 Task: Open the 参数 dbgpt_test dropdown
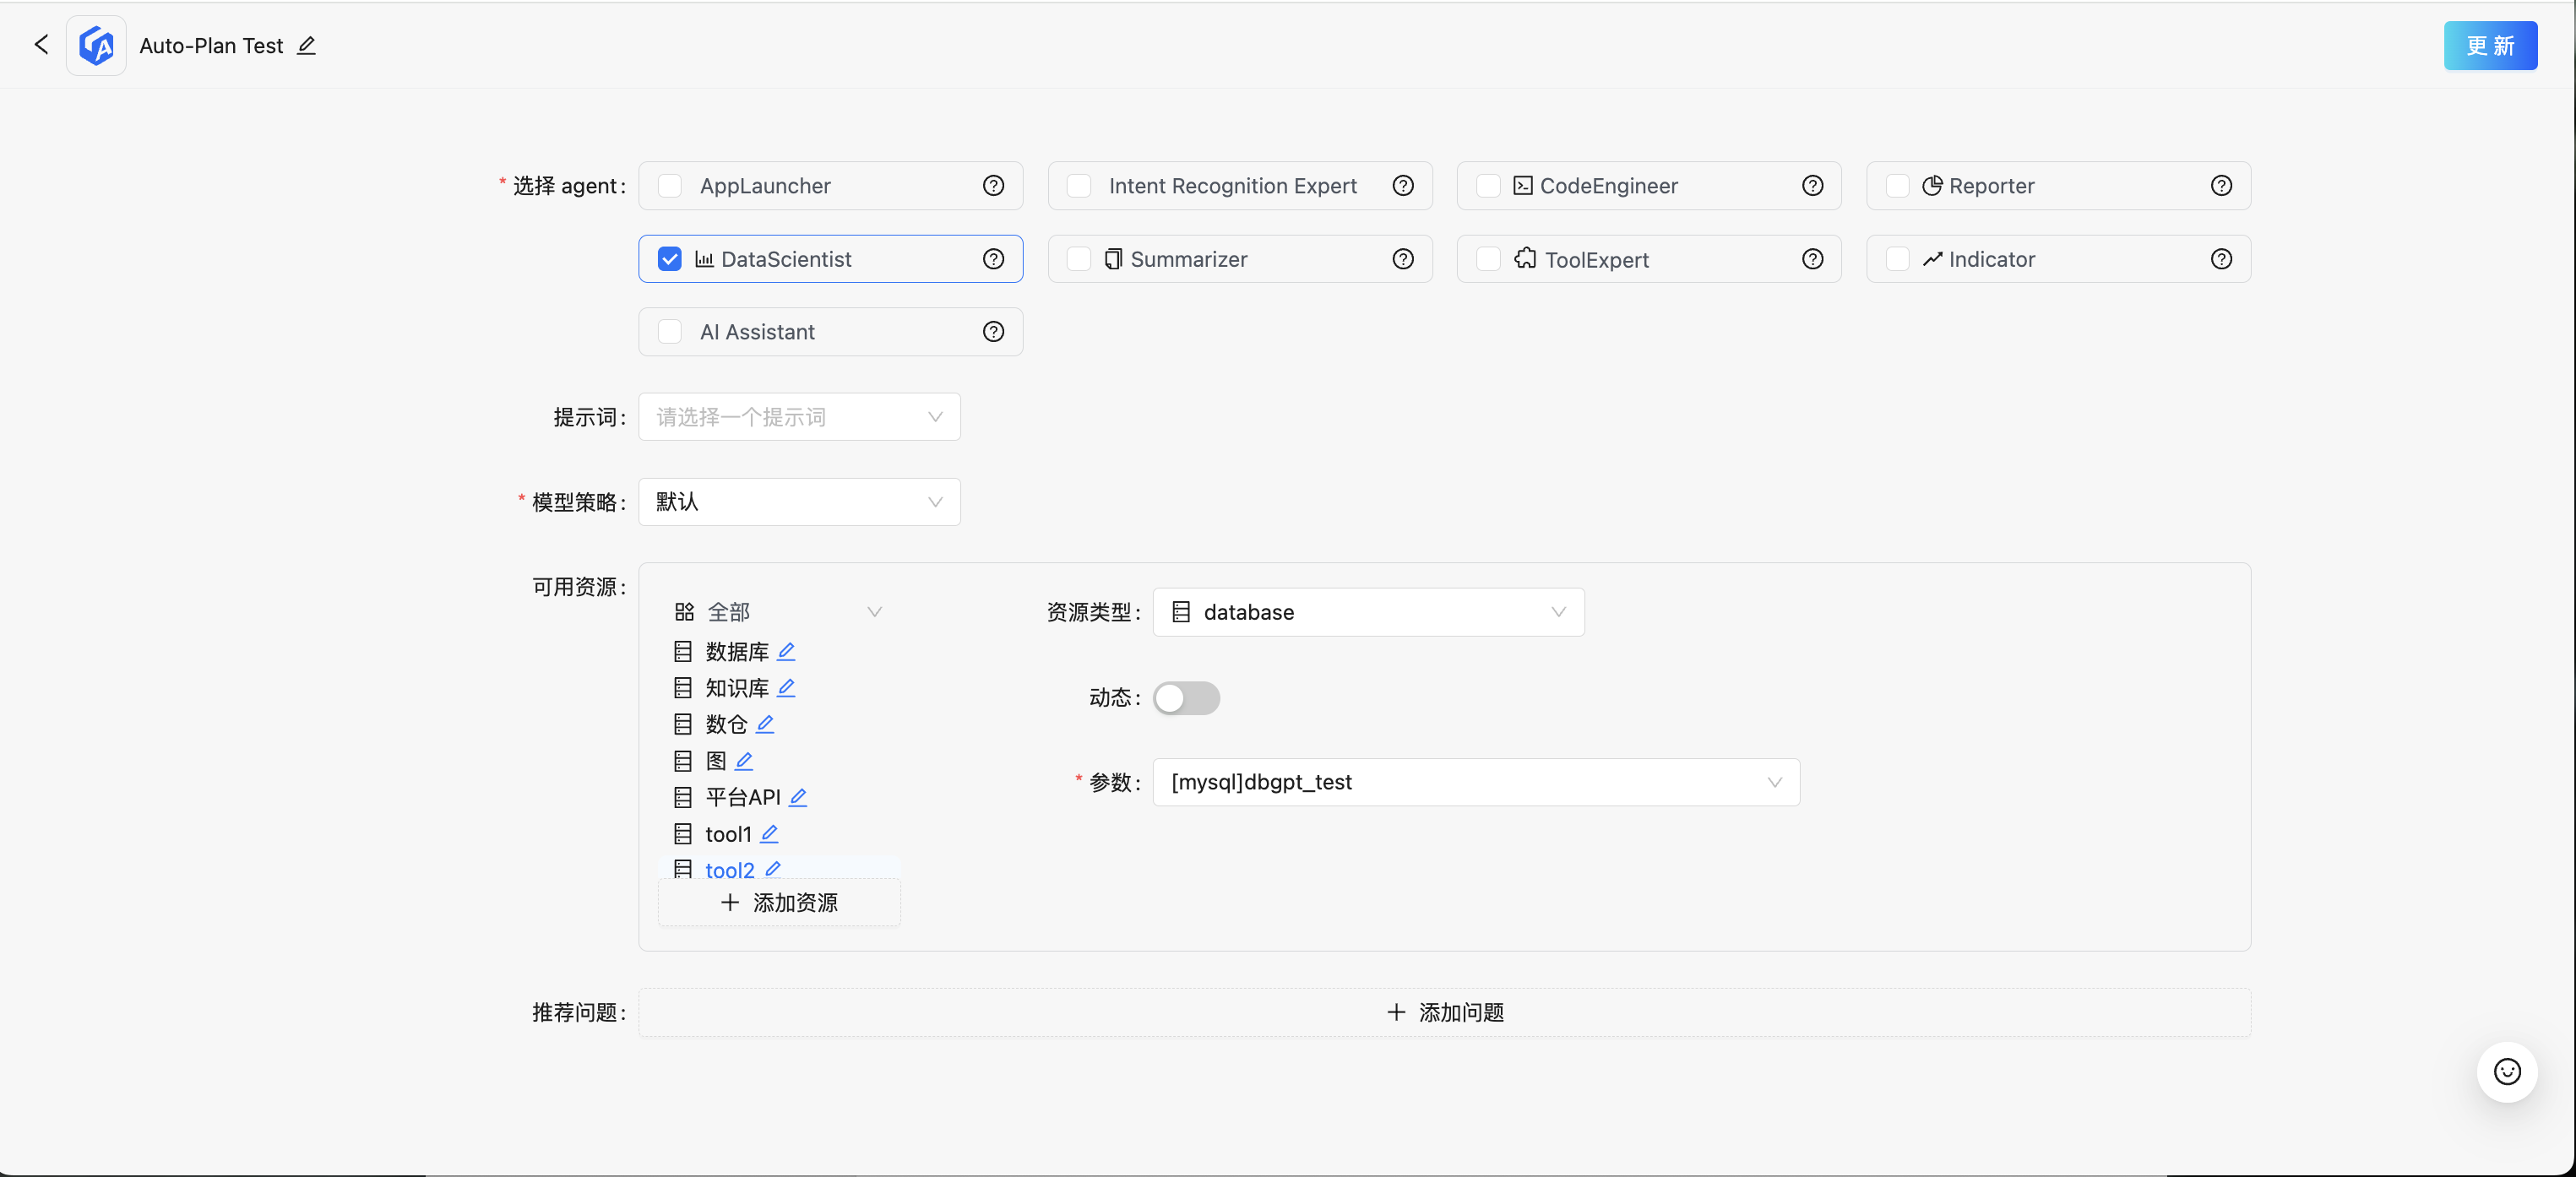pyautogui.click(x=1475, y=782)
